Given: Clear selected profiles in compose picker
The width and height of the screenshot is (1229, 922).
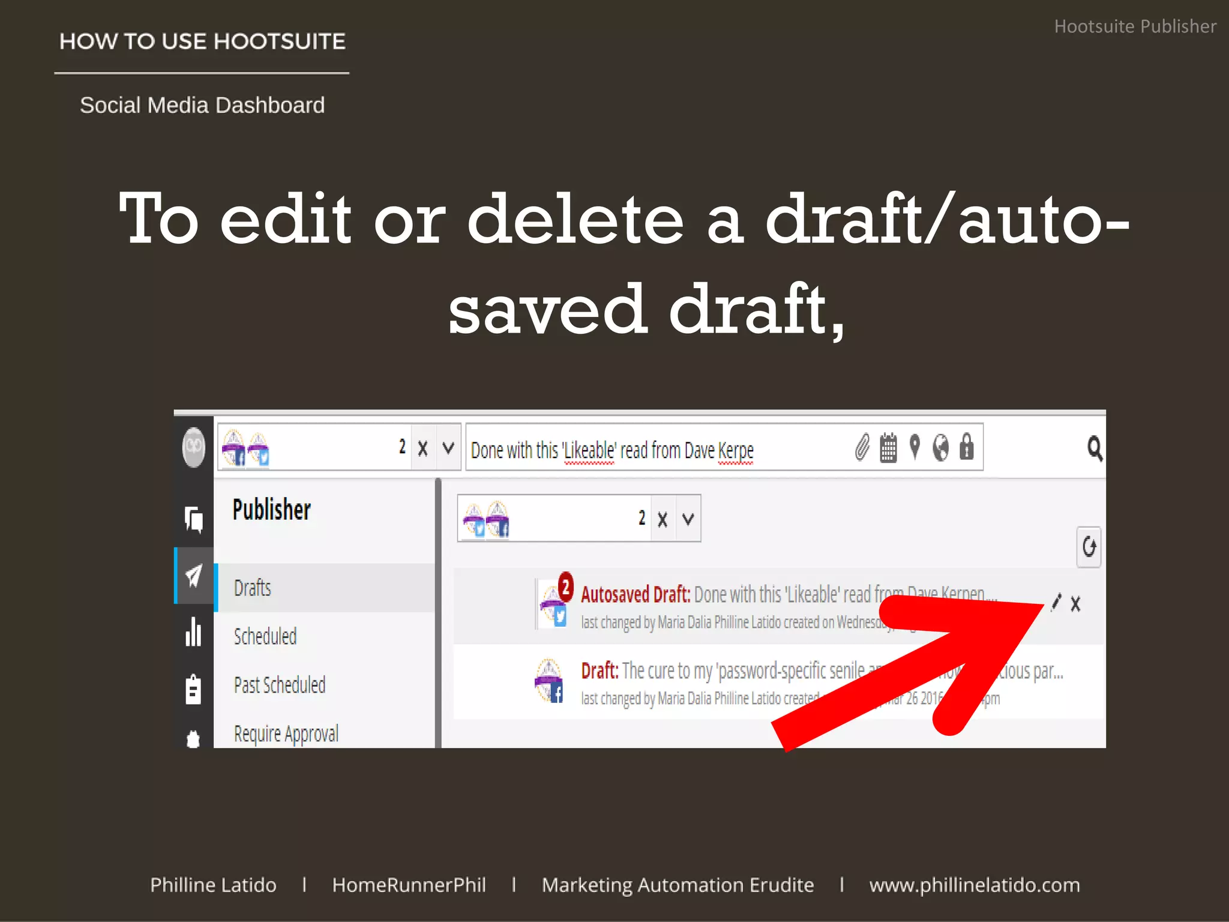Looking at the screenshot, I should (x=423, y=448).
